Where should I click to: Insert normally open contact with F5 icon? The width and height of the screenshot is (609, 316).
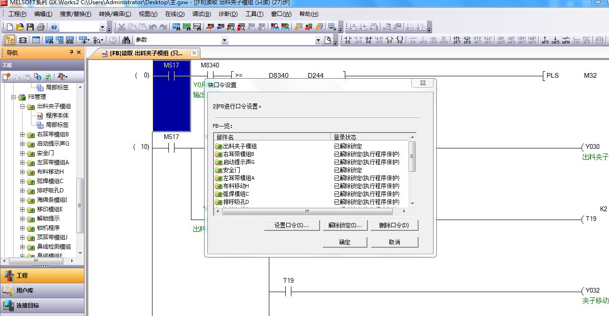coord(348,40)
